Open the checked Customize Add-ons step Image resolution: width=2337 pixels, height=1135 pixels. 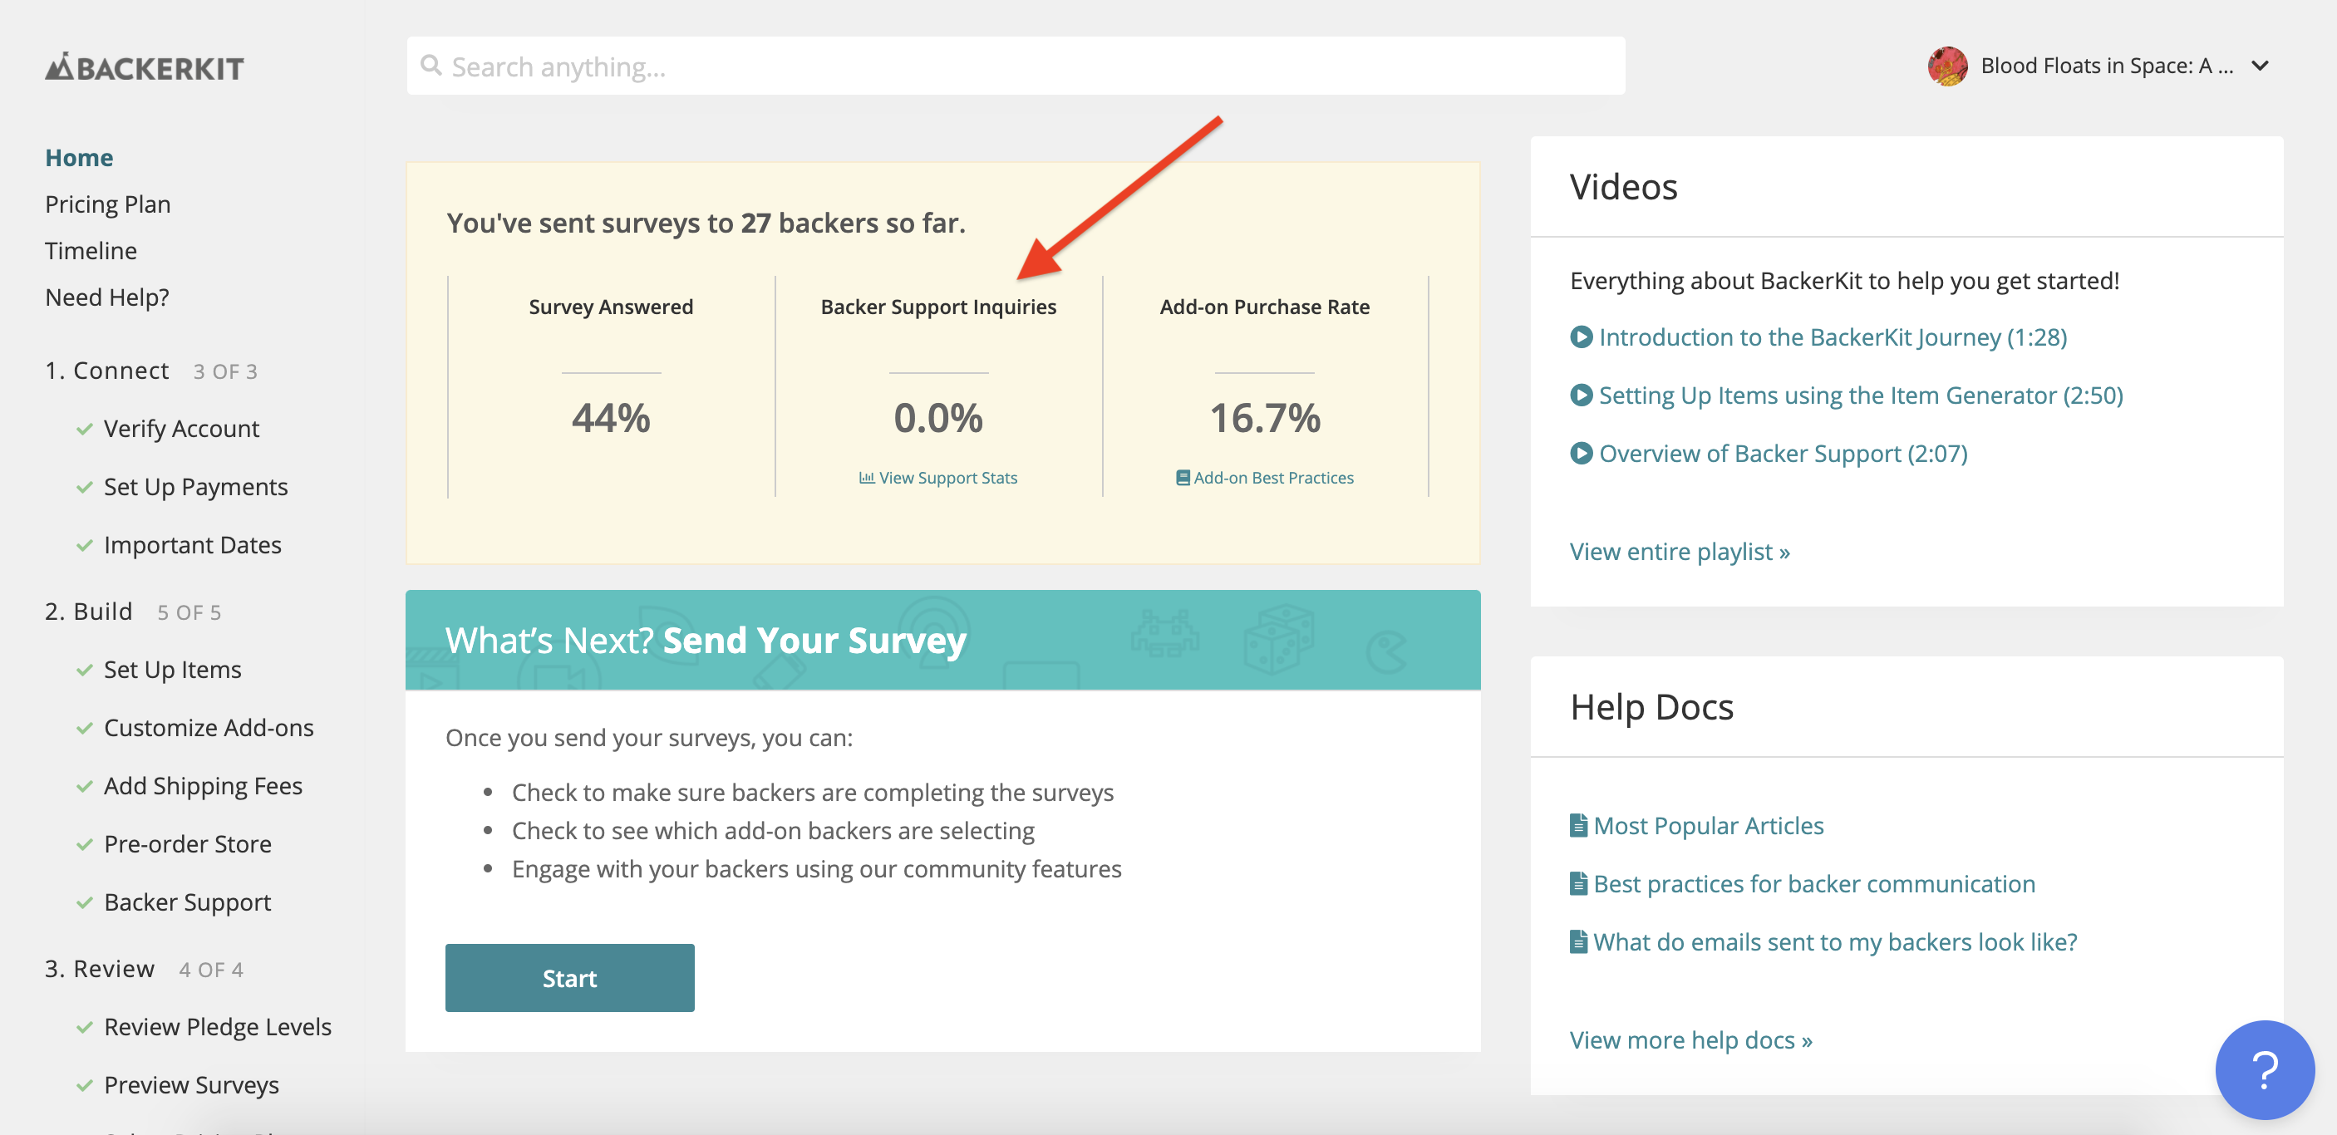click(208, 728)
